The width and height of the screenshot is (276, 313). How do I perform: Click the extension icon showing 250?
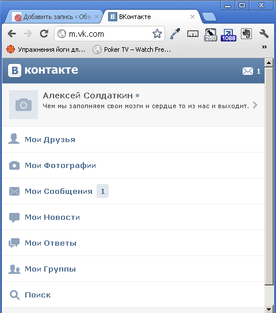pyautogui.click(x=210, y=35)
